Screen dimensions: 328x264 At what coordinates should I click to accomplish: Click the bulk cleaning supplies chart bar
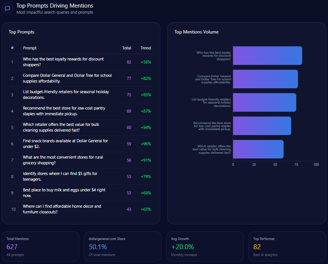[258, 149]
